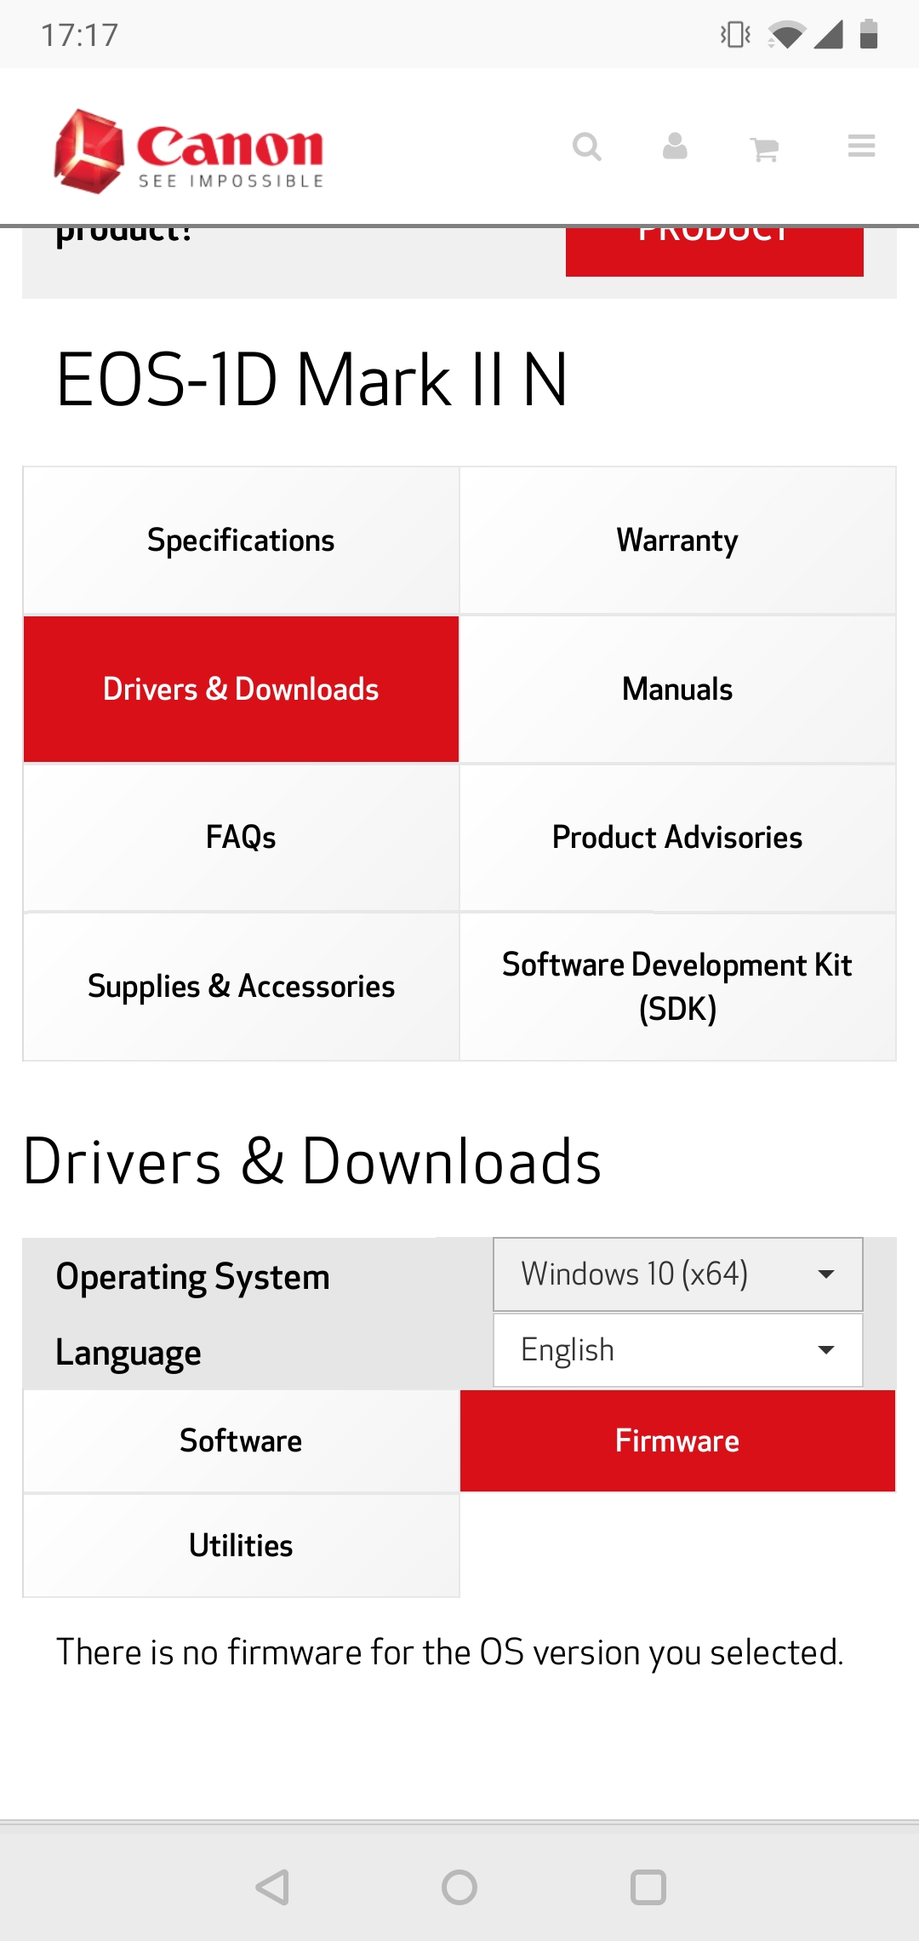Open the Operating System dropdown

pyautogui.click(x=676, y=1274)
